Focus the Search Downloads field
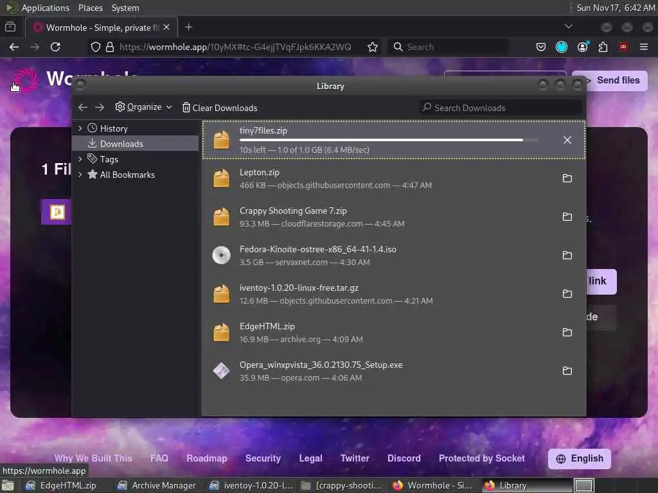This screenshot has height=493, width=658. point(501,108)
